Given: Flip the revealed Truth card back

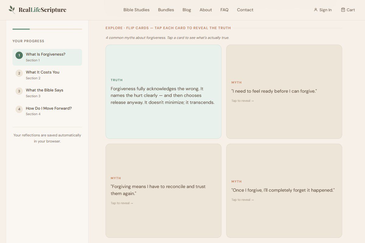Looking at the screenshot, I should (x=163, y=92).
